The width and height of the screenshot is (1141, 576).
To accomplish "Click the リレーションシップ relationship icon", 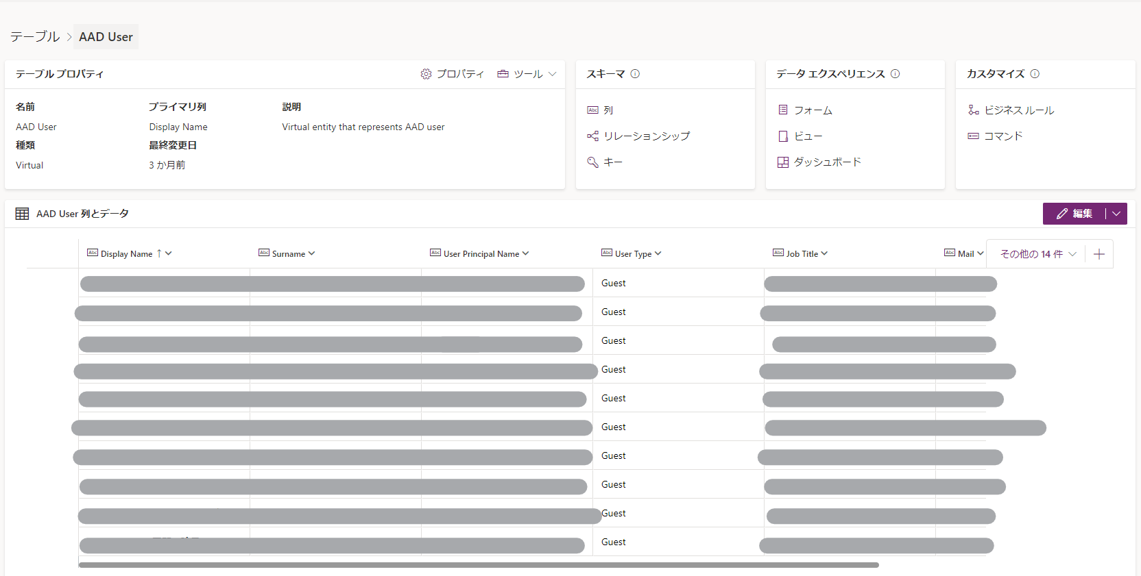I will pos(593,136).
